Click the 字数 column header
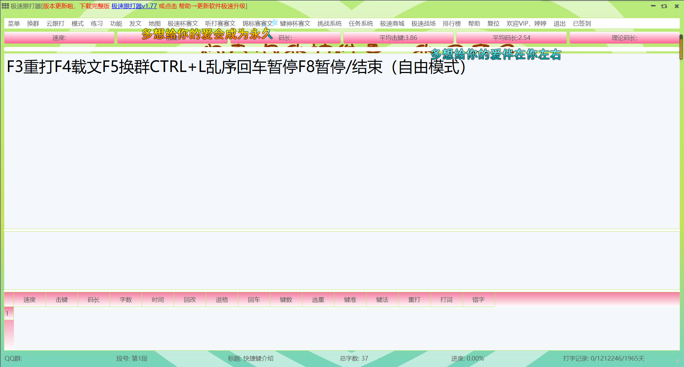This screenshot has width=684, height=367. click(x=126, y=300)
